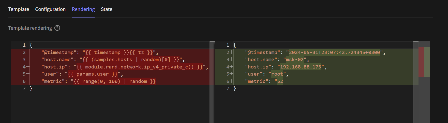The width and height of the screenshot is (448, 123).
Task: Click the params.user template expression
Action: coord(92,74)
